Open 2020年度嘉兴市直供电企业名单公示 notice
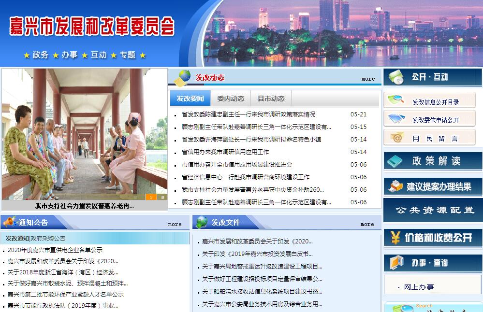 (55, 250)
